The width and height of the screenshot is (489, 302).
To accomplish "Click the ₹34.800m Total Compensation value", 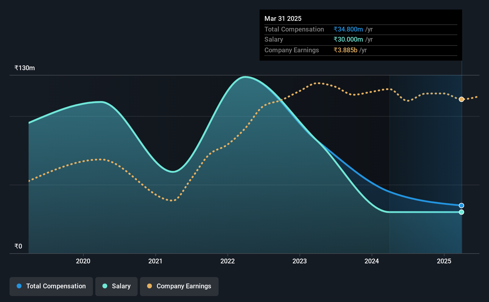I will [x=348, y=29].
